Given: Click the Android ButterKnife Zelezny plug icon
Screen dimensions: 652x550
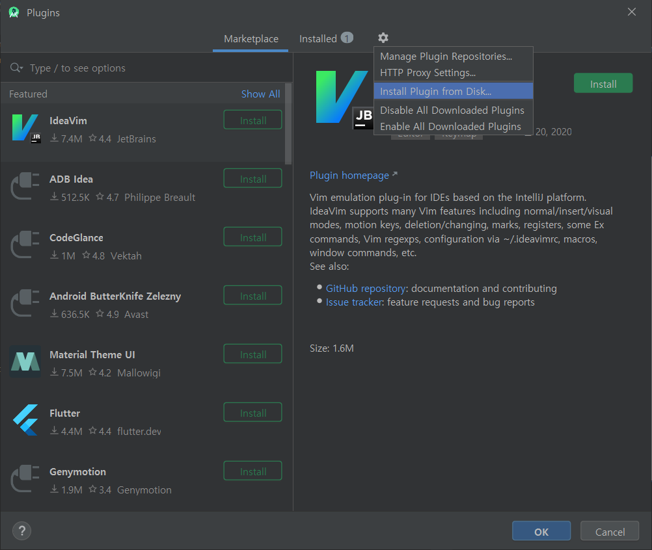Looking at the screenshot, I should point(25,303).
